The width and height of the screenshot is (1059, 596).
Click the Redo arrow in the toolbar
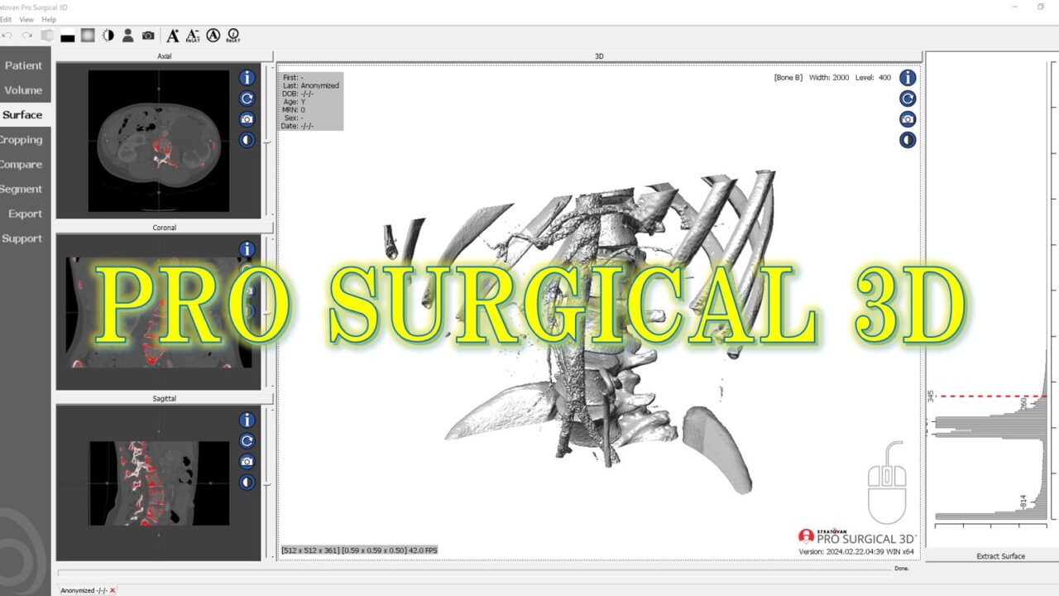(27, 36)
